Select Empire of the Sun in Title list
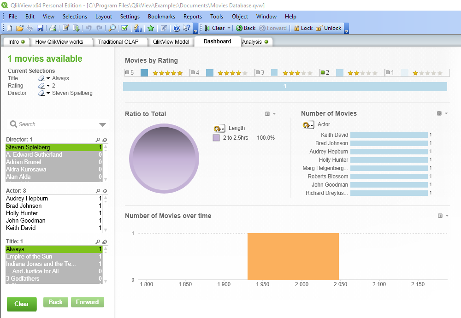The width and height of the screenshot is (461, 318). click(54, 257)
